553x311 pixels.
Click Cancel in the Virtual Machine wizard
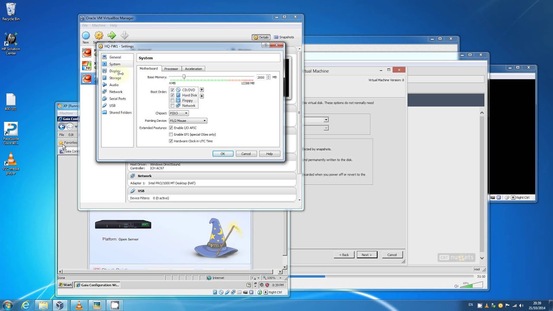[x=392, y=254]
